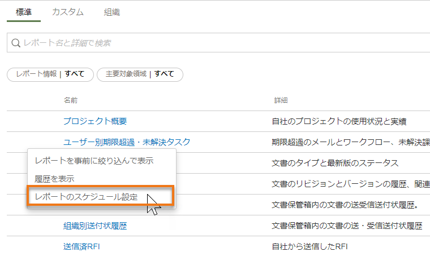Click description starting 期限超過のメールとワークフロー
430x256 pixels.
coord(351,142)
